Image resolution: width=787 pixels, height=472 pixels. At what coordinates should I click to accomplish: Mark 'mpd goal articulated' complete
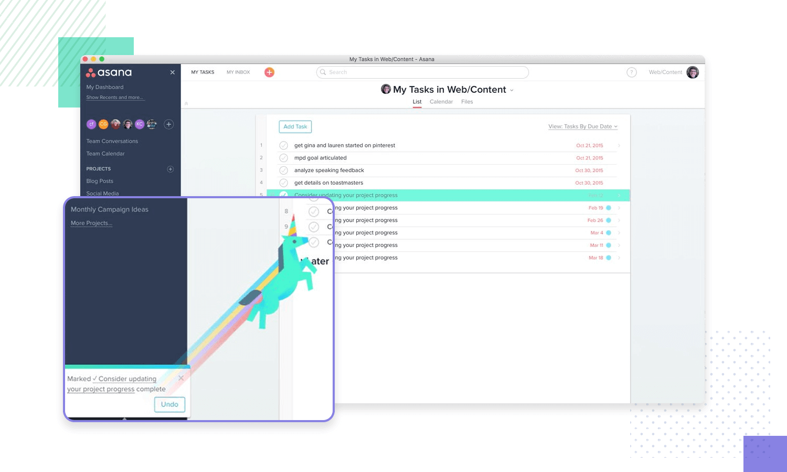pyautogui.click(x=283, y=158)
